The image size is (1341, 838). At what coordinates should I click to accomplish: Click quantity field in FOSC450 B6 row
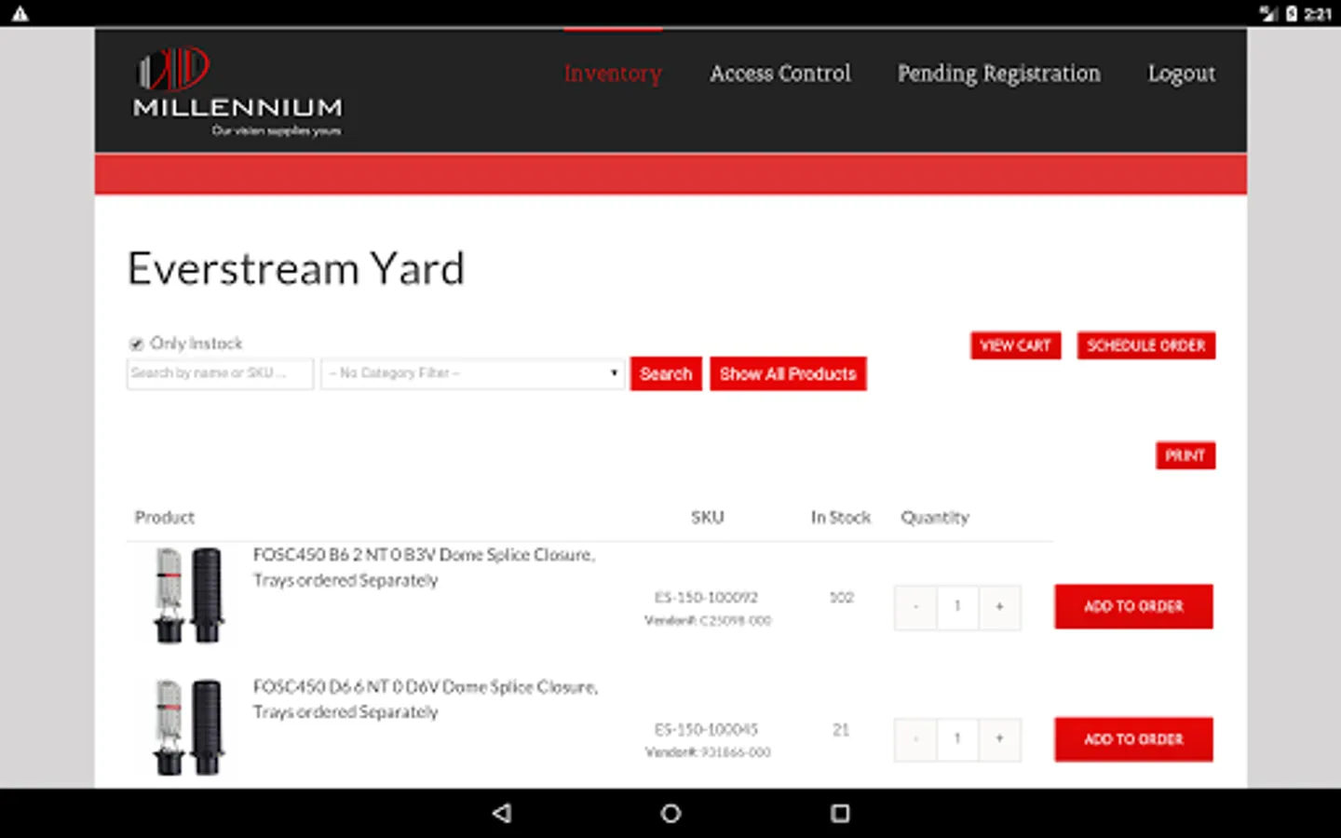(957, 607)
